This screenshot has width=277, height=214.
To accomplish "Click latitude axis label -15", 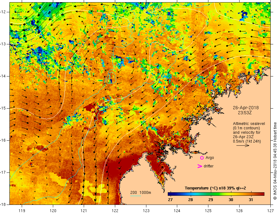I will click(3, 108).
